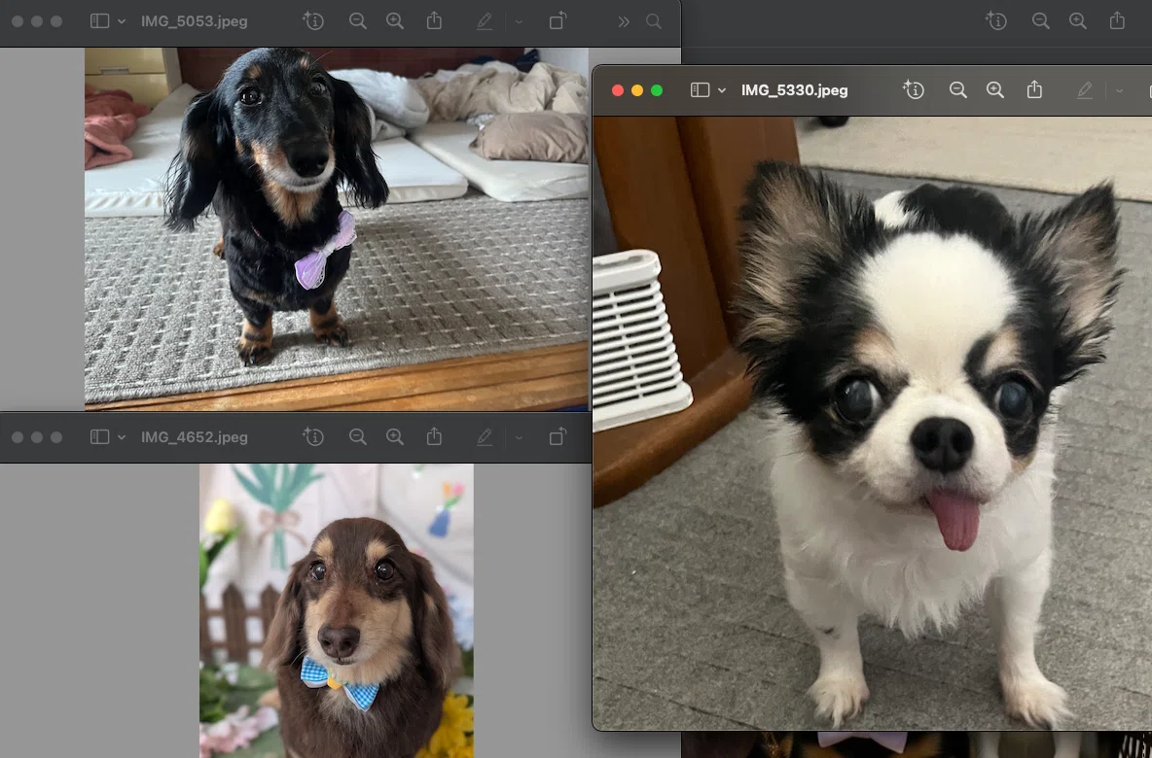Viewport: 1152px width, 758px height.
Task: Toggle sidebar in IMG_4652.jpeg window
Action: (99, 437)
